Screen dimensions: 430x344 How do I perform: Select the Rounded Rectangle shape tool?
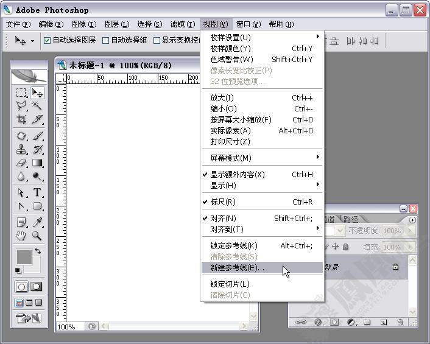pyautogui.click(x=37, y=206)
